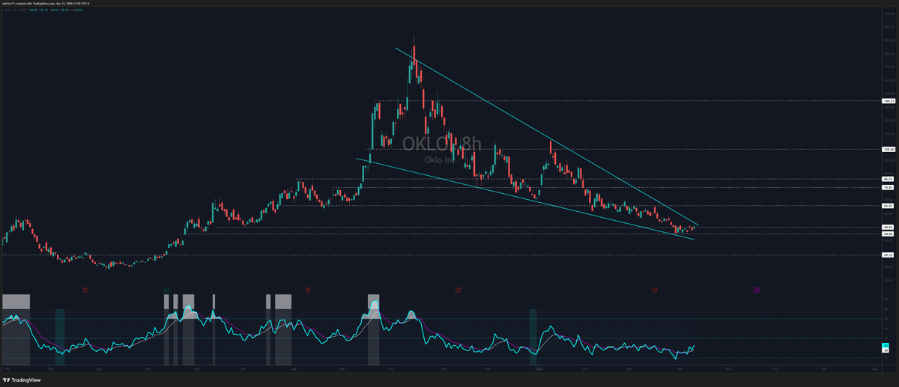Click the Dec label on the time axis
The image size is (899, 387).
[488, 369]
